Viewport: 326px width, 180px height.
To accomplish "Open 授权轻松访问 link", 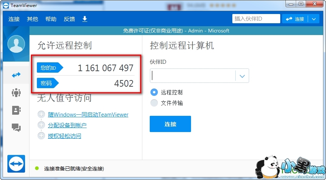I will pos(65,136).
